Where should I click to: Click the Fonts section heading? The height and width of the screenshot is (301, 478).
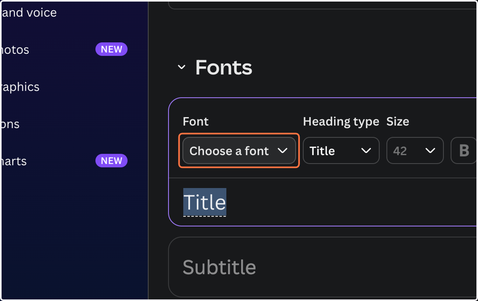pos(223,67)
